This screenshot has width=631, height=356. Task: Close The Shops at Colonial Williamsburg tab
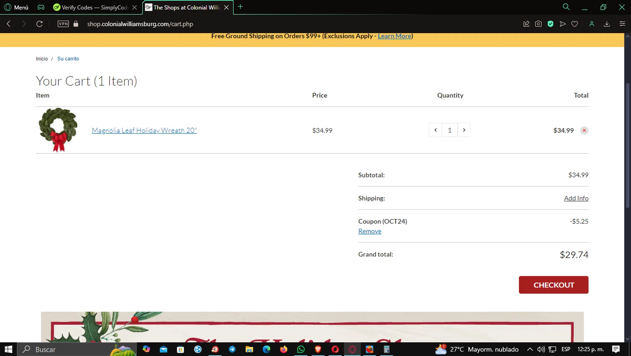tap(226, 8)
